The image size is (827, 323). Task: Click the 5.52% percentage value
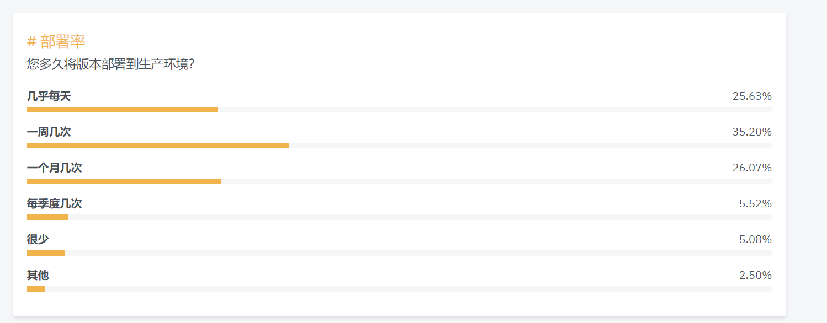[x=755, y=204]
